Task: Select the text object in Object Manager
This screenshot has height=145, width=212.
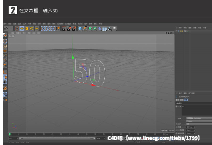Action: pyautogui.click(x=181, y=31)
